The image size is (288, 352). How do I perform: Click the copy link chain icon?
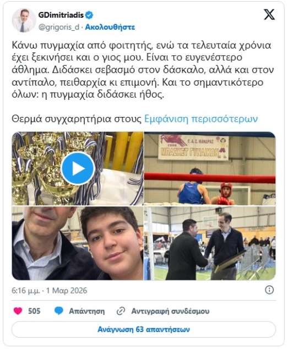tap(121, 311)
